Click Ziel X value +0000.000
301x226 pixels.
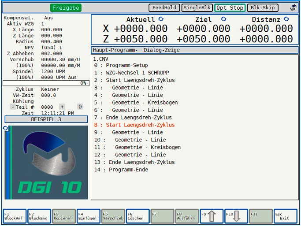pyautogui.click(x=203, y=29)
